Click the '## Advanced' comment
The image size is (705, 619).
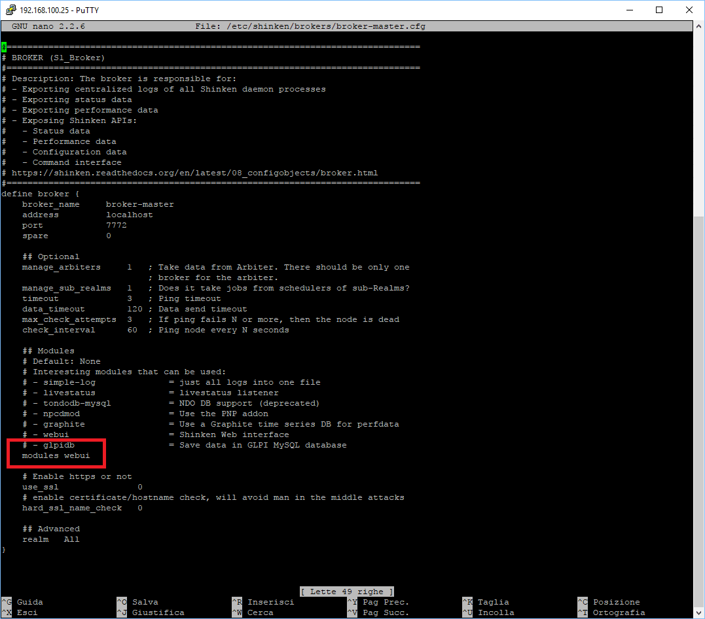[51, 529]
